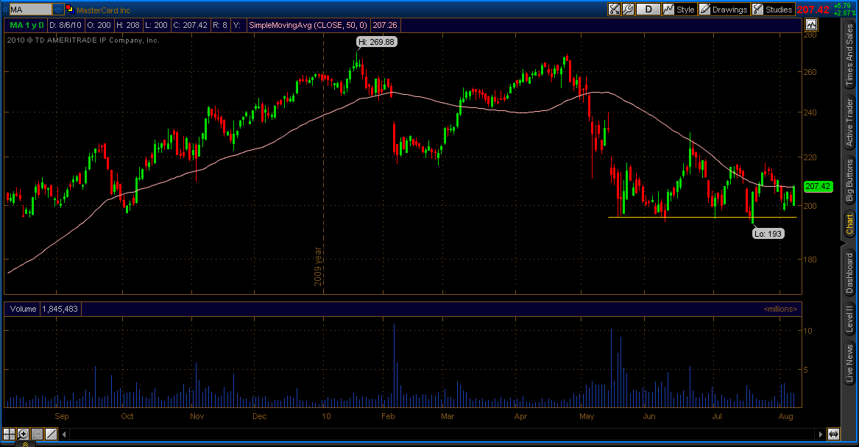Click the 207.26 moving average value
This screenshot has height=447, width=859.
pos(384,25)
